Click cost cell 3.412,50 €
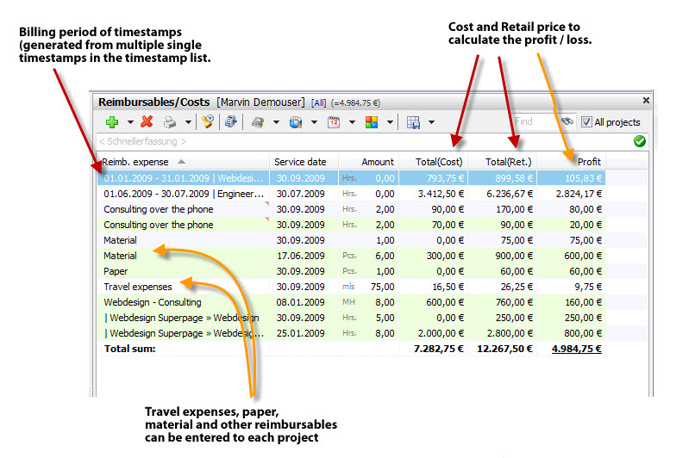695x458 pixels. click(441, 194)
